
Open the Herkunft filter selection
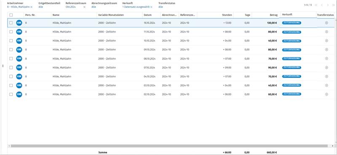coord(136,7)
